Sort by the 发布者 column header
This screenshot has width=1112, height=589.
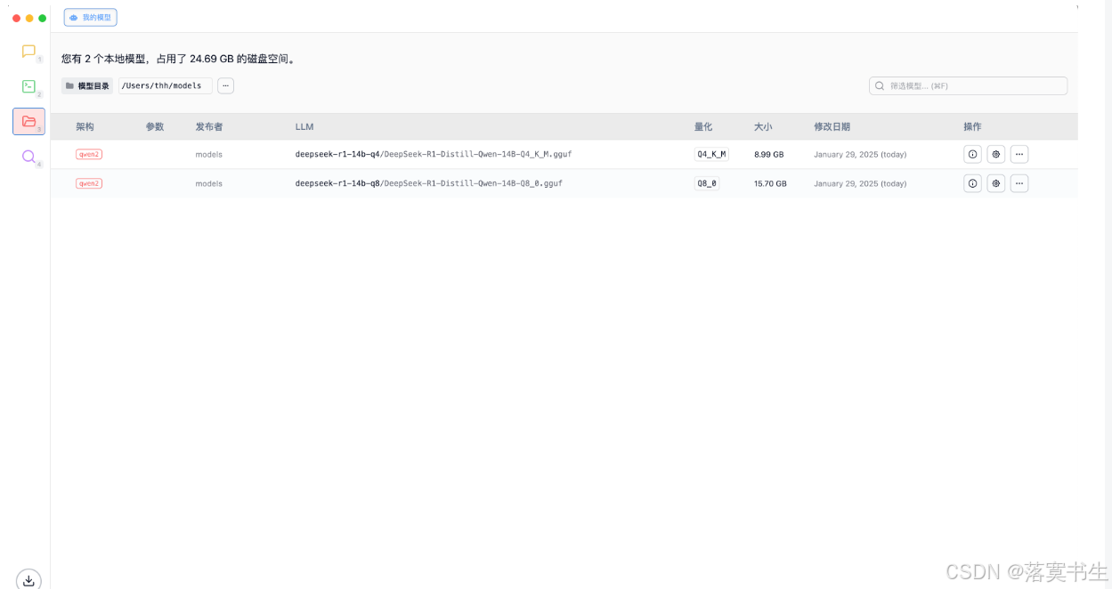209,126
